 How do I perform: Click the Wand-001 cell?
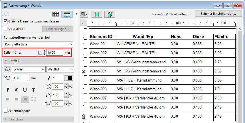pos(103,44)
